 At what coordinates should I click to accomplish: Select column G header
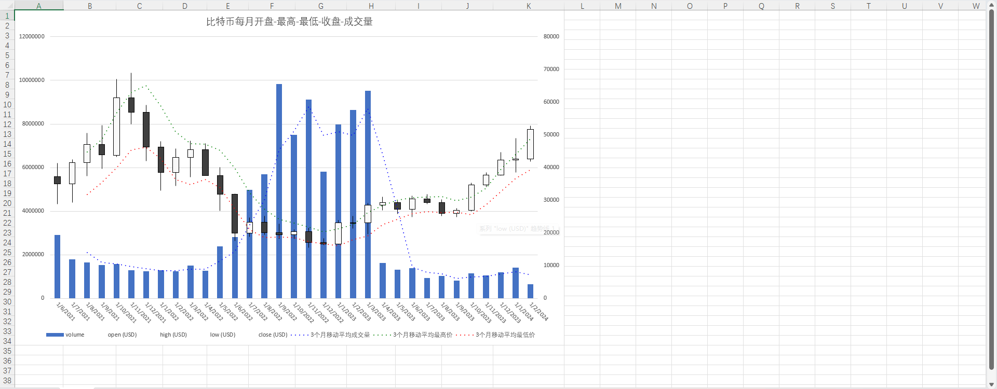point(320,6)
